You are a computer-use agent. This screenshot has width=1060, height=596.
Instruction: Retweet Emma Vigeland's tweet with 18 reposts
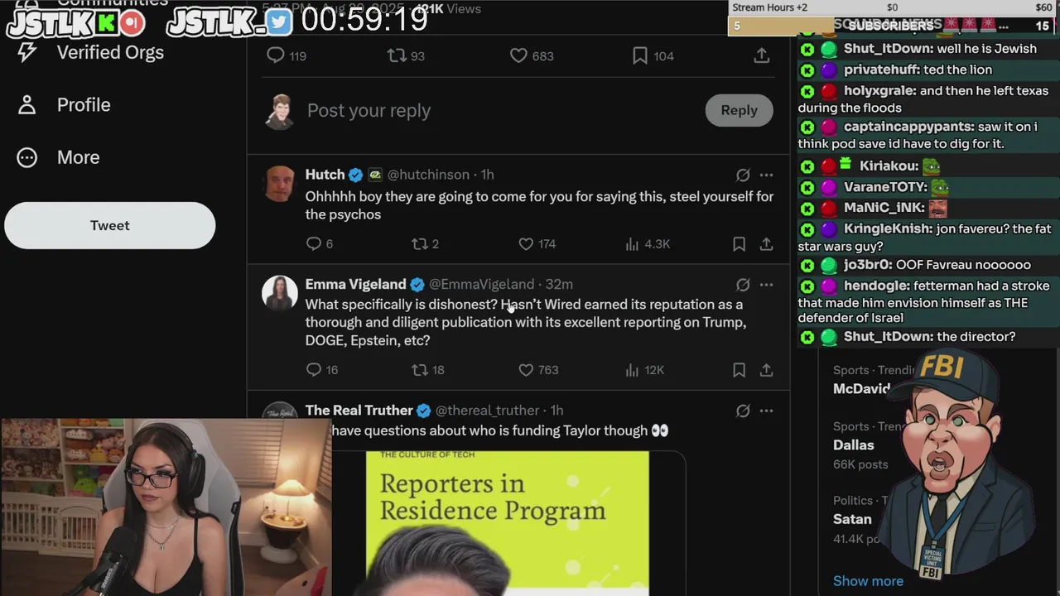(x=428, y=369)
